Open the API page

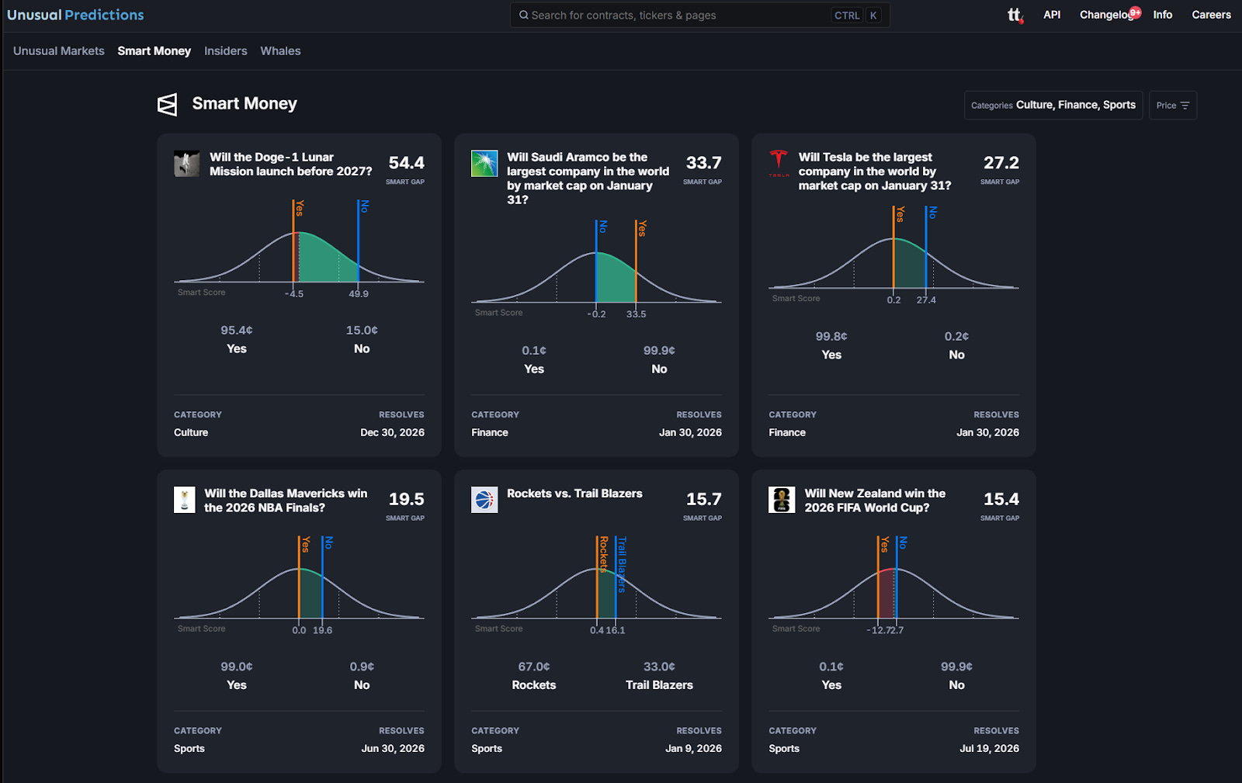point(1052,15)
